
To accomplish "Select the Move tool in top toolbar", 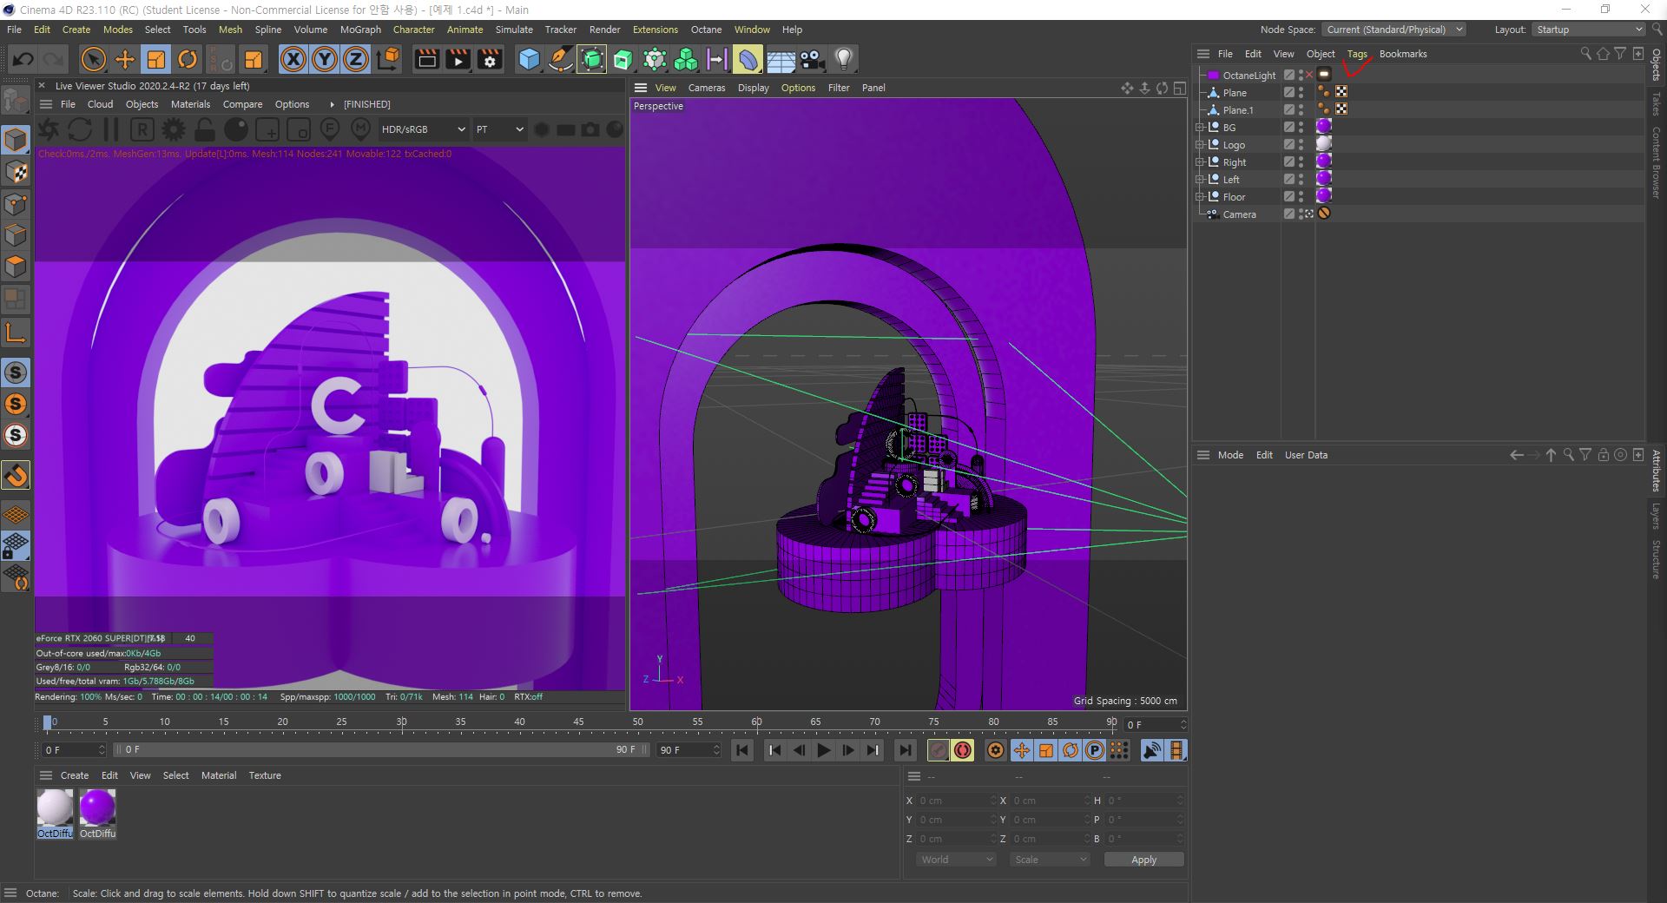I will click(x=125, y=59).
